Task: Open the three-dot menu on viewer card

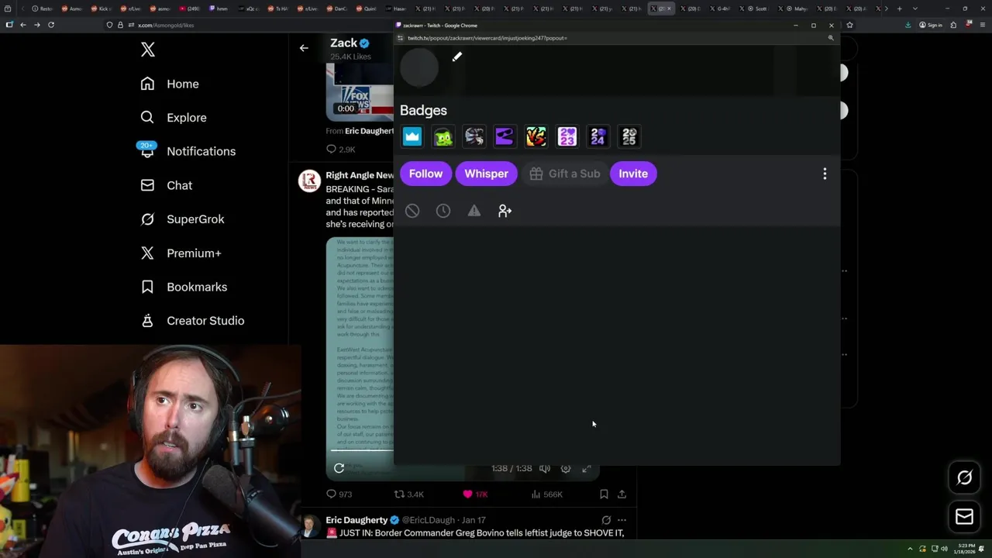Action: coord(825,174)
